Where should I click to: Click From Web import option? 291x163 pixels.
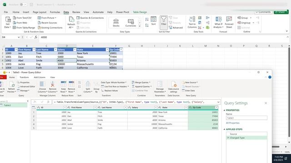pyautogui.click(x=20, y=23)
